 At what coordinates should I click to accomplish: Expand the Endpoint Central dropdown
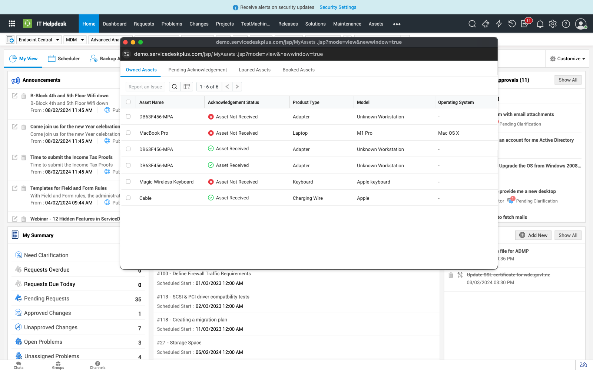tap(39, 40)
